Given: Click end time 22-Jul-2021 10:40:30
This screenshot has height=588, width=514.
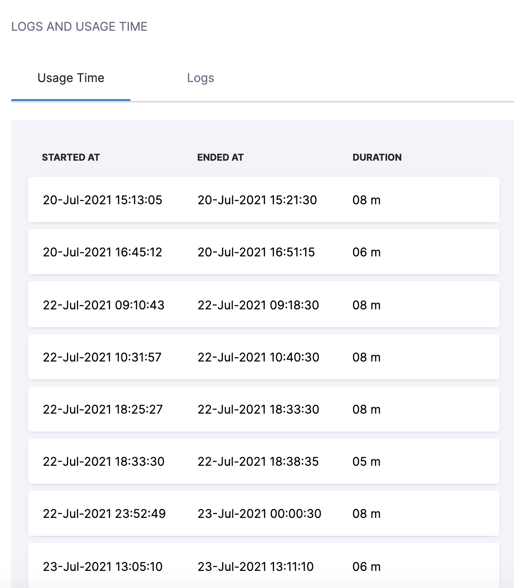Looking at the screenshot, I should click(x=258, y=357).
